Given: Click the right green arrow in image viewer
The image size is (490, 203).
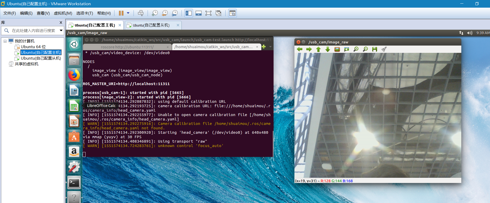Looking at the screenshot, I should (309, 49).
